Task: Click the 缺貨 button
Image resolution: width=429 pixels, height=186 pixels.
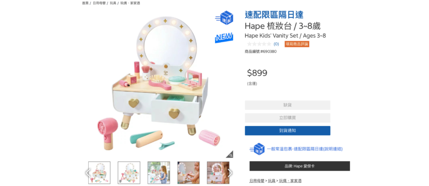Action: pos(288,105)
